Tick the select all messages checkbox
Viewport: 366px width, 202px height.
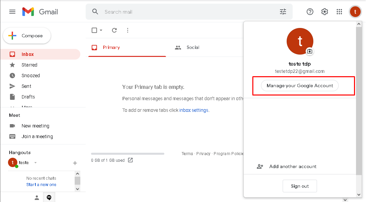[94, 30]
